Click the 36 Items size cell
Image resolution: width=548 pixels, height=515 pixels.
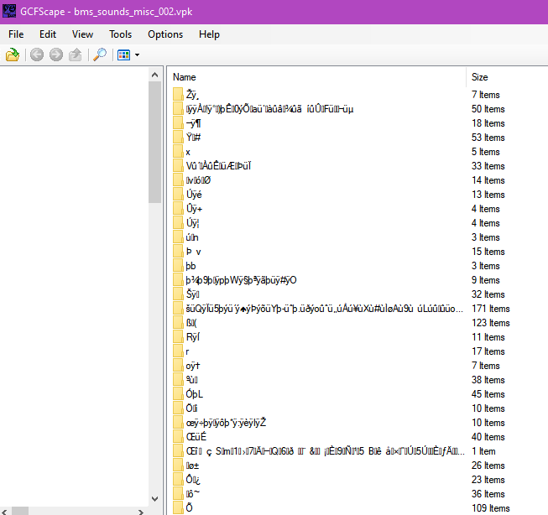488,494
